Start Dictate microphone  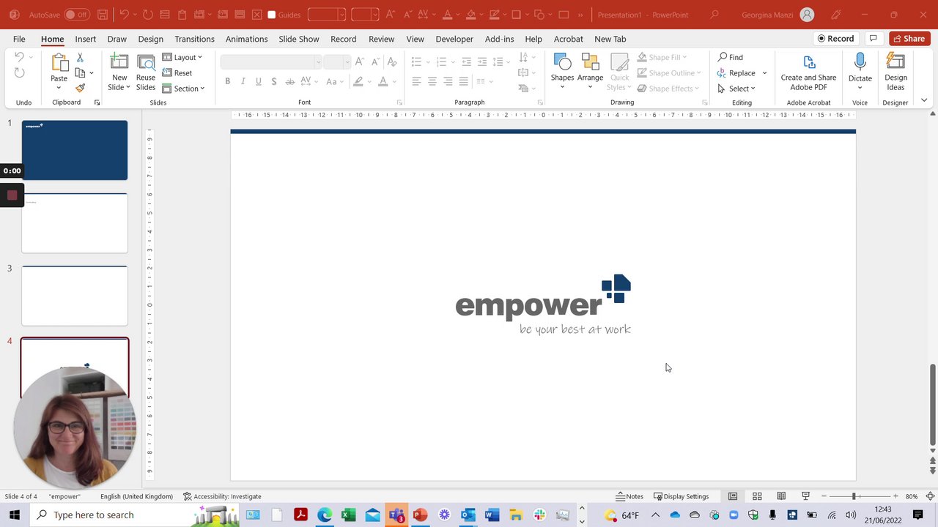point(860,67)
